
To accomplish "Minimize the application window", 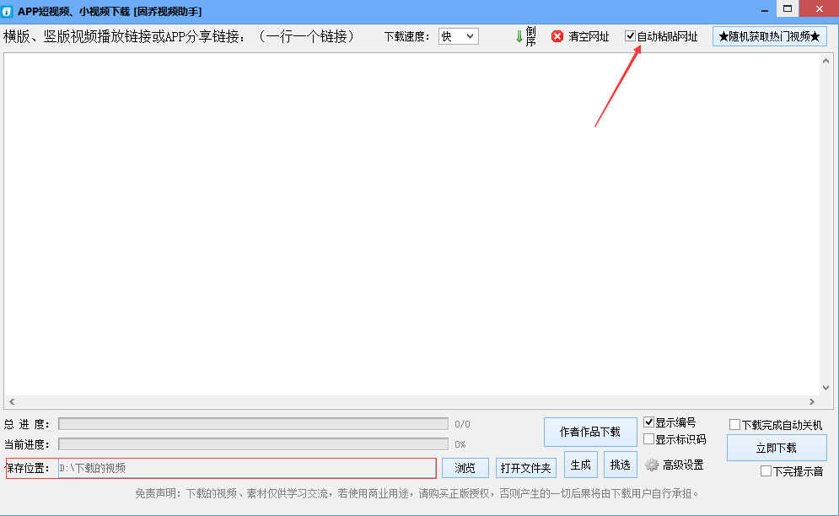I will coord(765,9).
